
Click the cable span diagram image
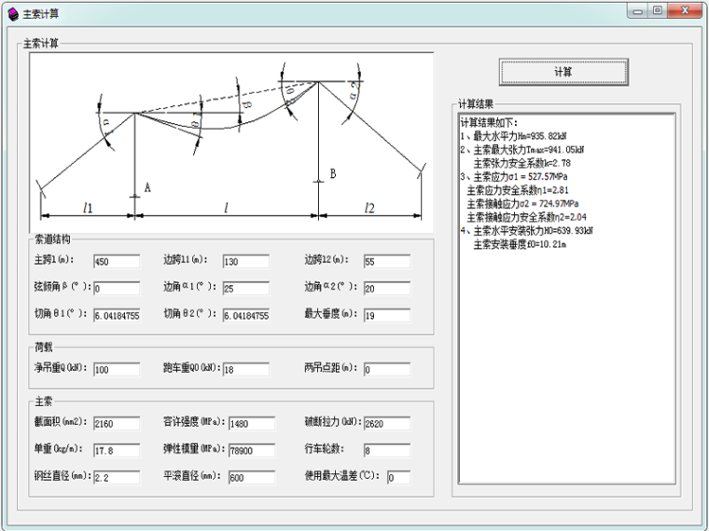pos(231,137)
